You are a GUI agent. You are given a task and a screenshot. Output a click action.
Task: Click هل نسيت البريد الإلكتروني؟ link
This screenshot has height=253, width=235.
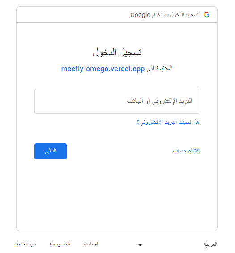click(168, 122)
